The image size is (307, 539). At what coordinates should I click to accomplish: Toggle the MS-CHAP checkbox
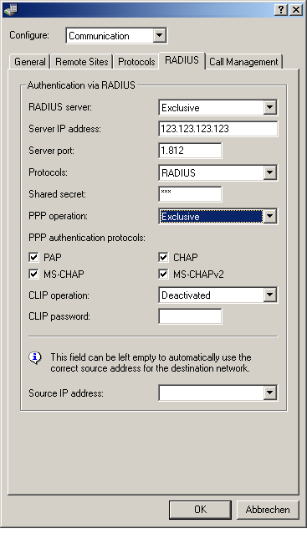(x=33, y=274)
